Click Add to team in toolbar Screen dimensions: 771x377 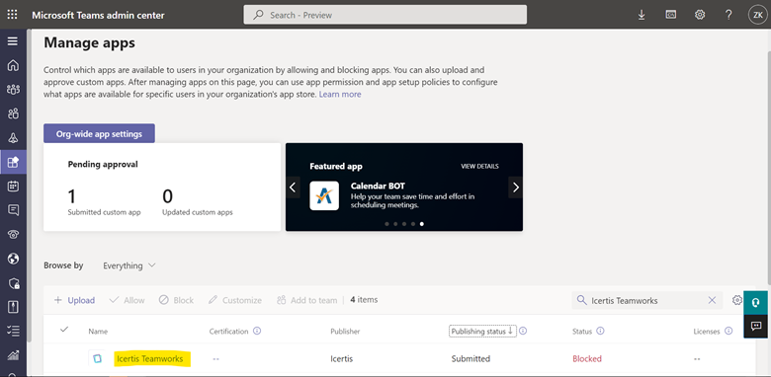[x=307, y=300]
